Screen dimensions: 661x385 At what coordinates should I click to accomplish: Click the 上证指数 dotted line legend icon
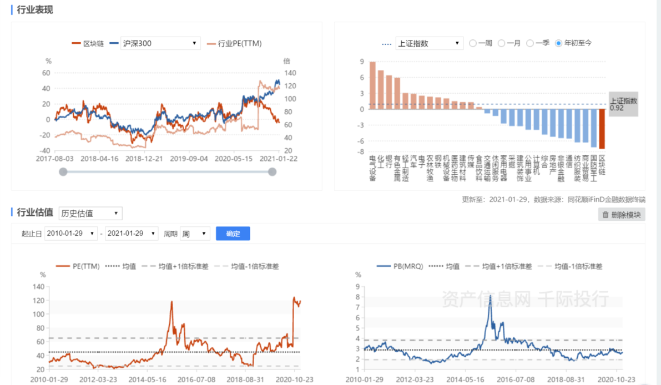(x=387, y=43)
